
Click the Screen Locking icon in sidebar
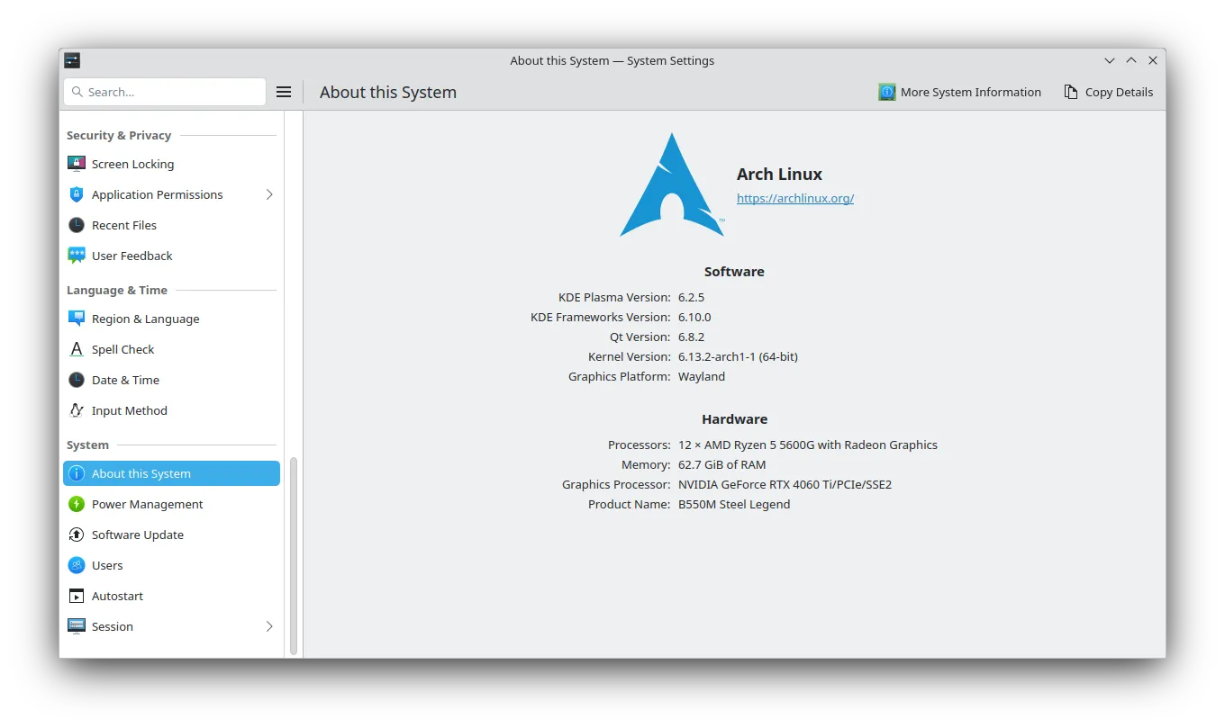pyautogui.click(x=77, y=164)
